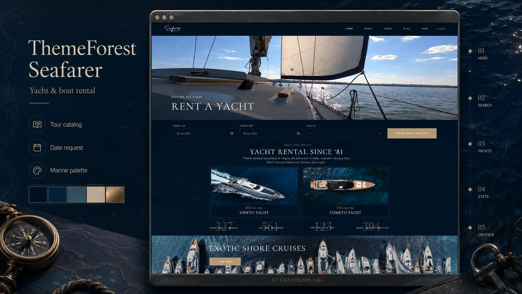The height and width of the screenshot is (294, 522).
Task: Open the Videto Yacht photo
Action: pos(254,186)
